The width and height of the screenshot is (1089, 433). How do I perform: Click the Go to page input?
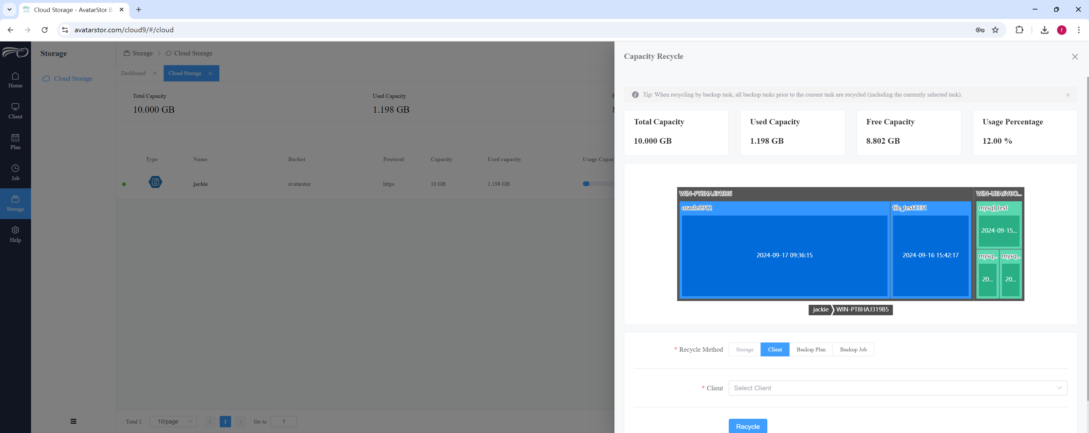[283, 422]
